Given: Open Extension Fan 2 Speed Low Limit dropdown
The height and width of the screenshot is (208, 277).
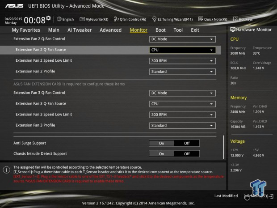Looking at the screenshot, I should [x=182, y=61].
